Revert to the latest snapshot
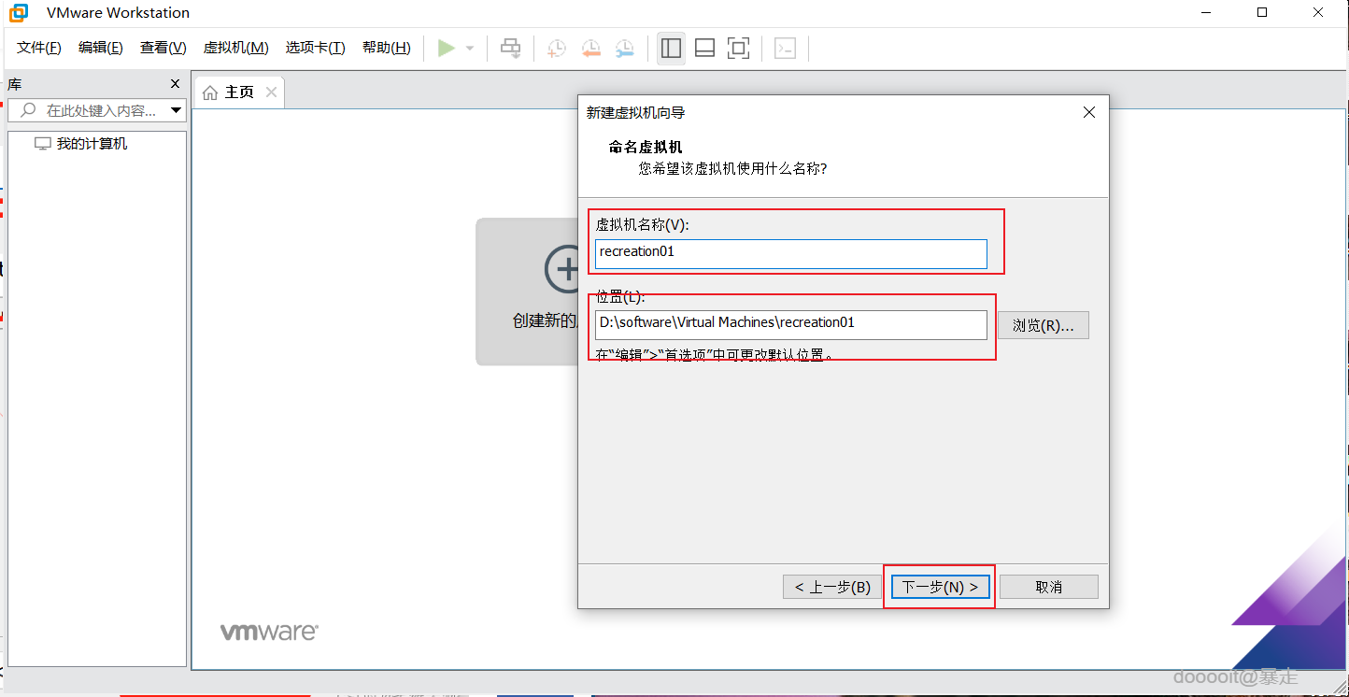The image size is (1349, 697). coord(591,48)
